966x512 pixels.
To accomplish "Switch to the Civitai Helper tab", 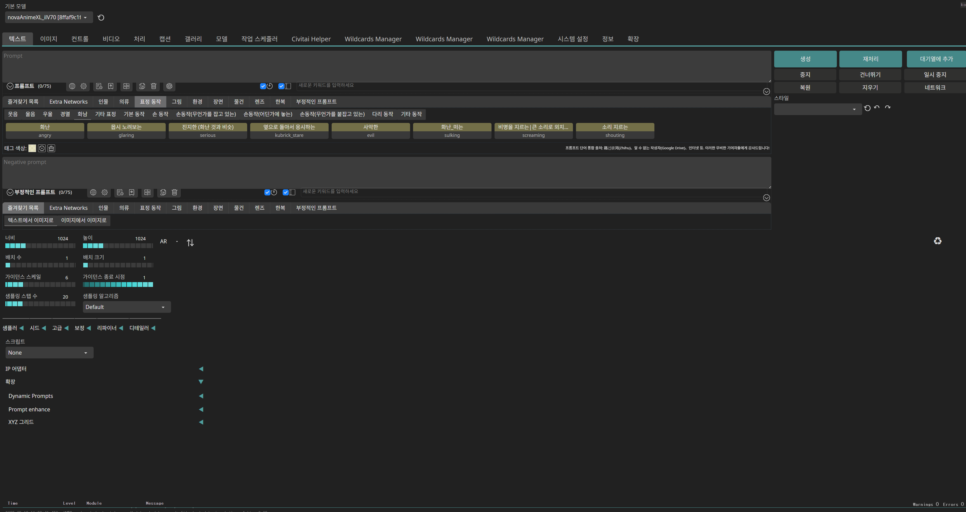I will pyautogui.click(x=311, y=39).
